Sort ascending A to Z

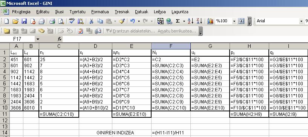190,21
